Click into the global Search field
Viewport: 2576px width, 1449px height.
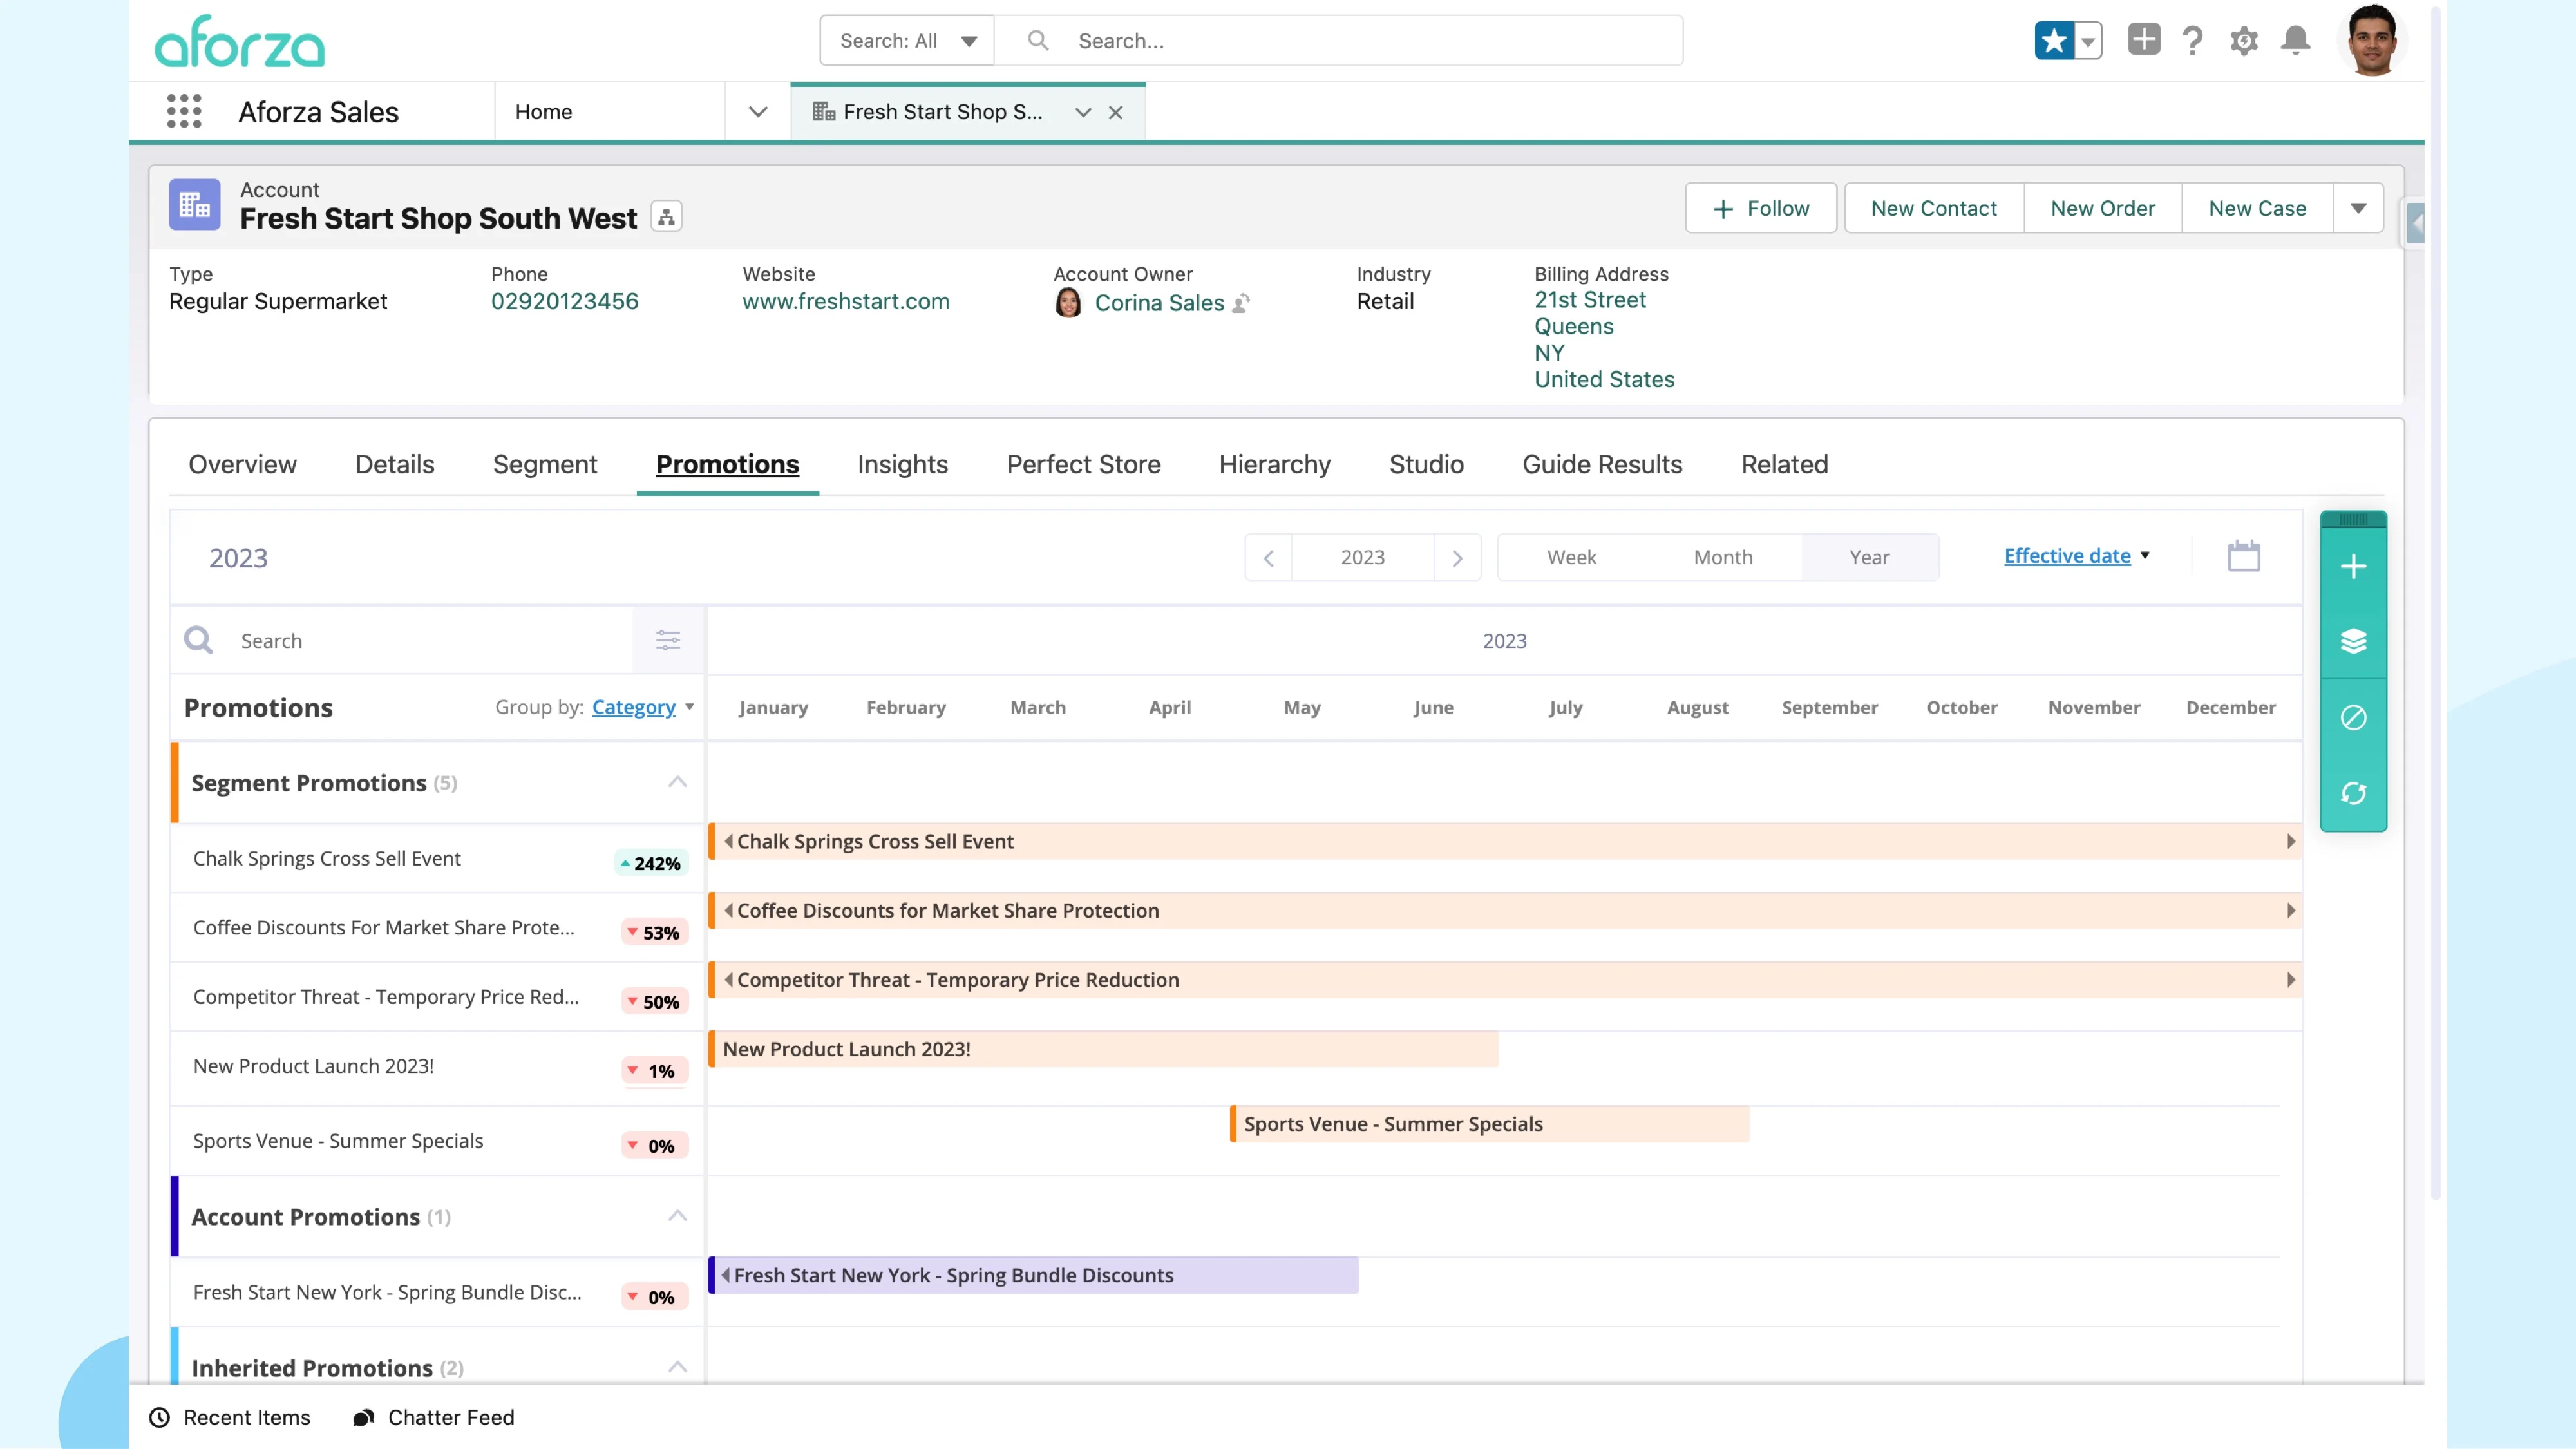[1340, 41]
